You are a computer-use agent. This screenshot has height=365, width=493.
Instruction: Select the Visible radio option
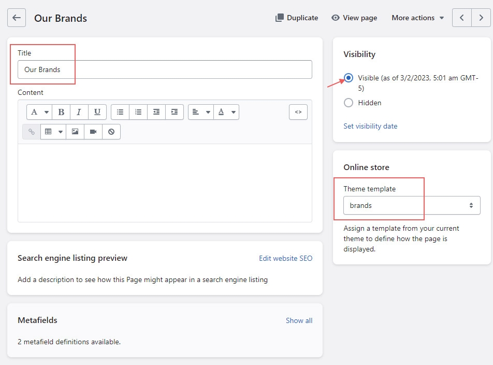349,78
